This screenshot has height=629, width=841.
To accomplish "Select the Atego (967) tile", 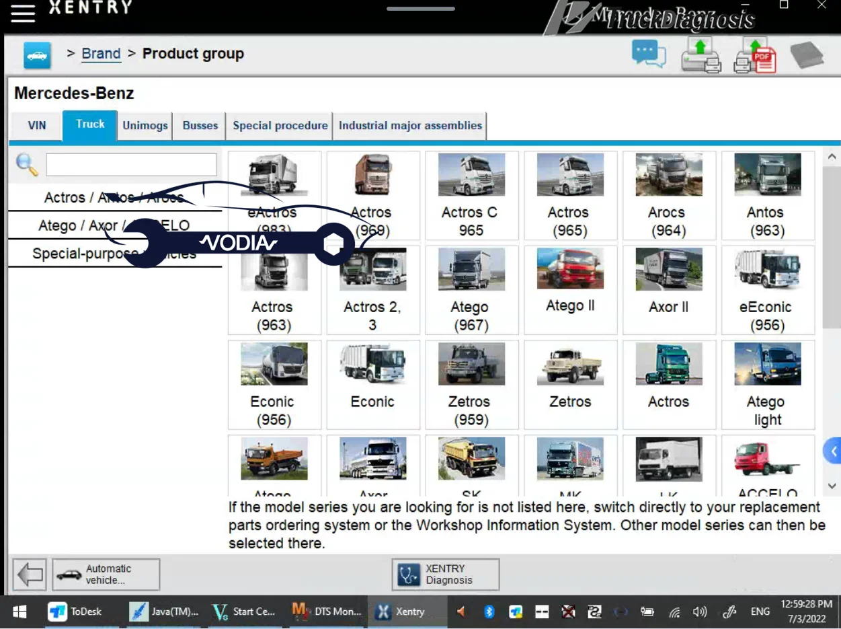I will click(472, 290).
